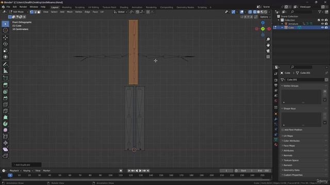Enable face select mode

coord(39,12)
